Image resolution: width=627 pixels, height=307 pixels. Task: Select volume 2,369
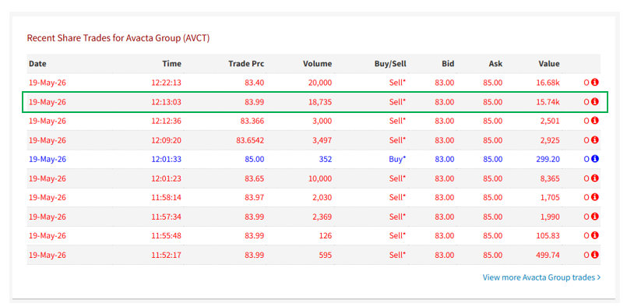pos(322,217)
